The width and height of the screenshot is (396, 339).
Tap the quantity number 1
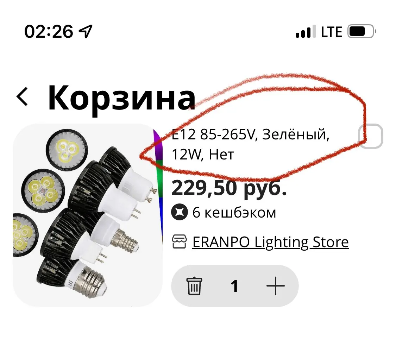tap(234, 287)
